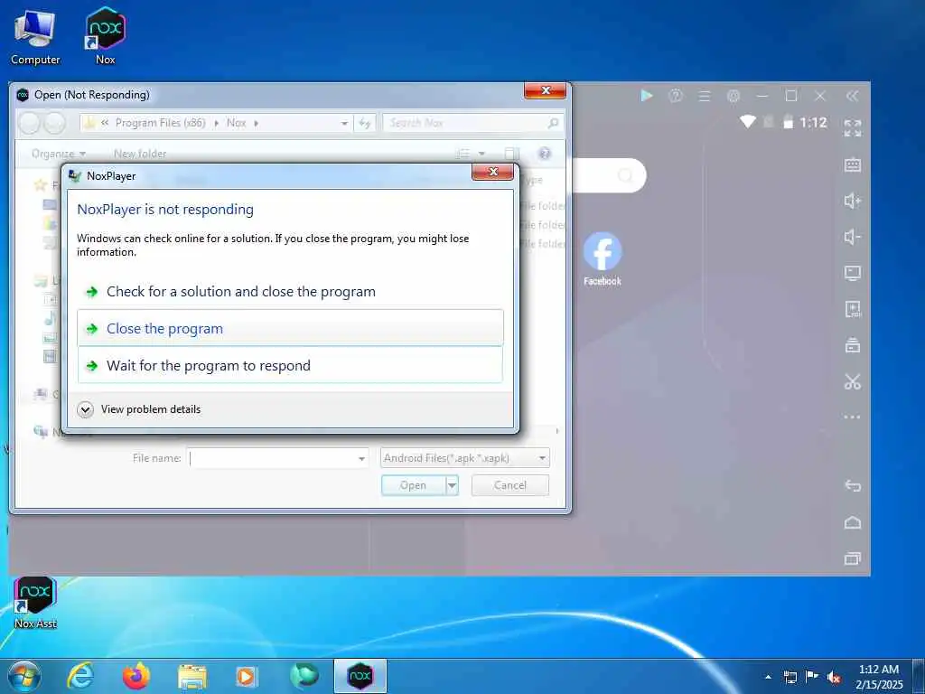The width and height of the screenshot is (925, 694).
Task: Launch Firefox from the taskbar
Action: coord(136,676)
